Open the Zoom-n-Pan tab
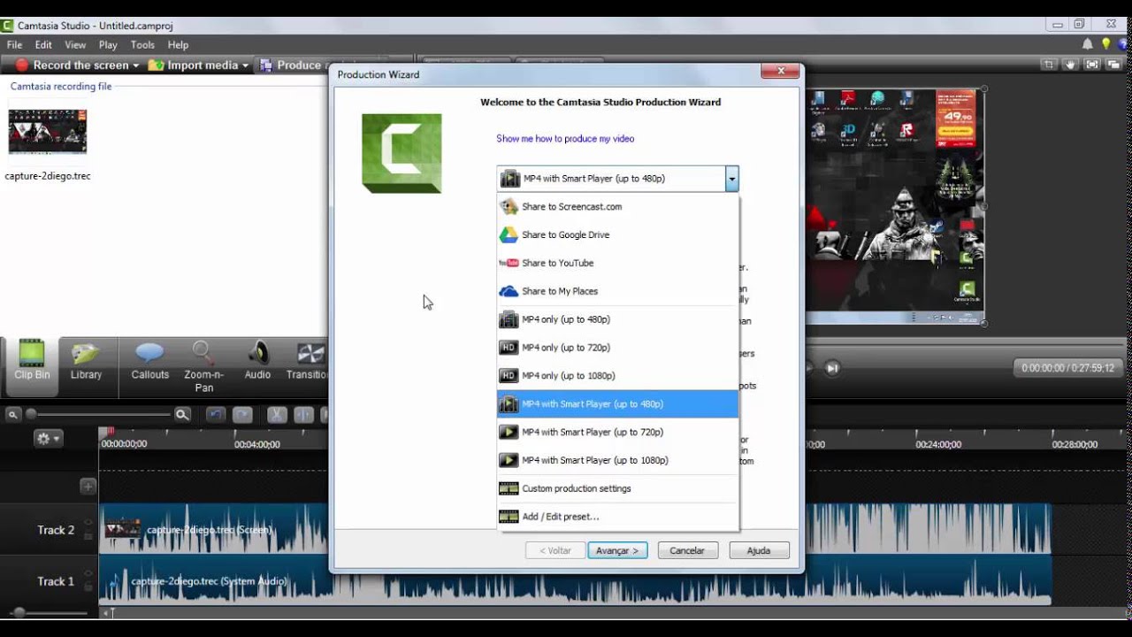Image resolution: width=1132 pixels, height=637 pixels. click(204, 366)
